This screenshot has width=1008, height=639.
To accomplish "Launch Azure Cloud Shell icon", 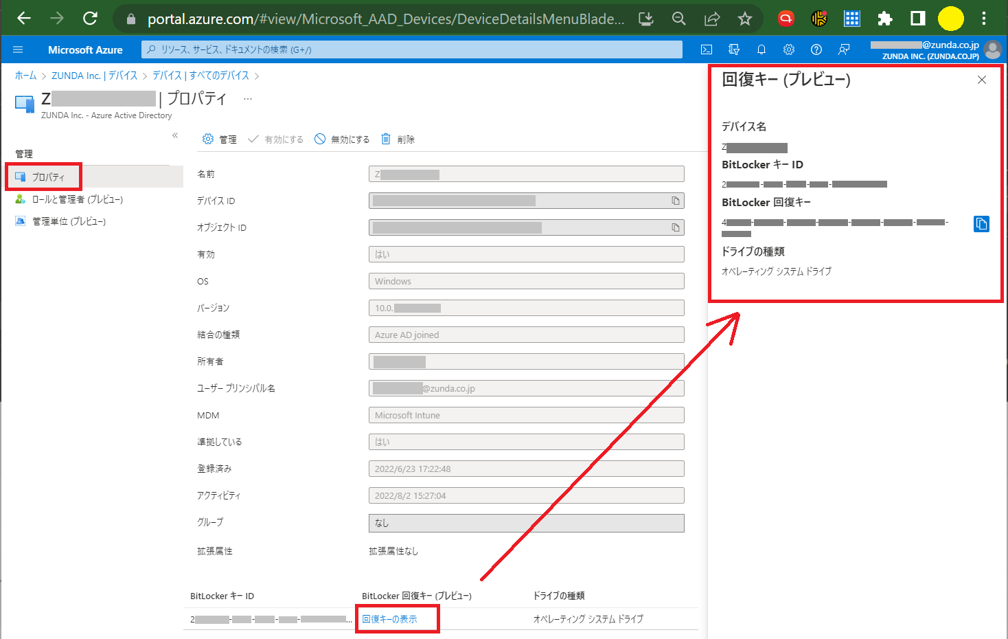I will [x=707, y=49].
